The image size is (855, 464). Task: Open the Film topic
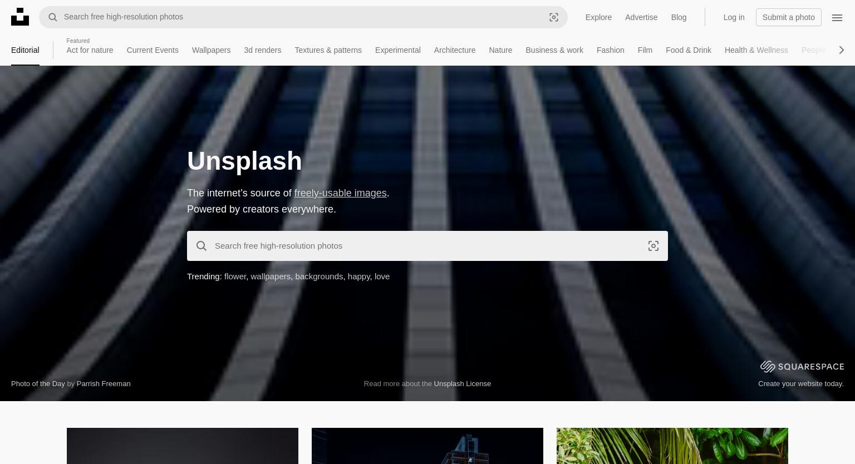click(645, 50)
